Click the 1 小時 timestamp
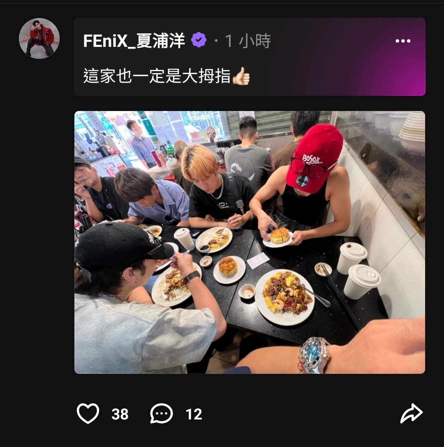 coord(247,41)
